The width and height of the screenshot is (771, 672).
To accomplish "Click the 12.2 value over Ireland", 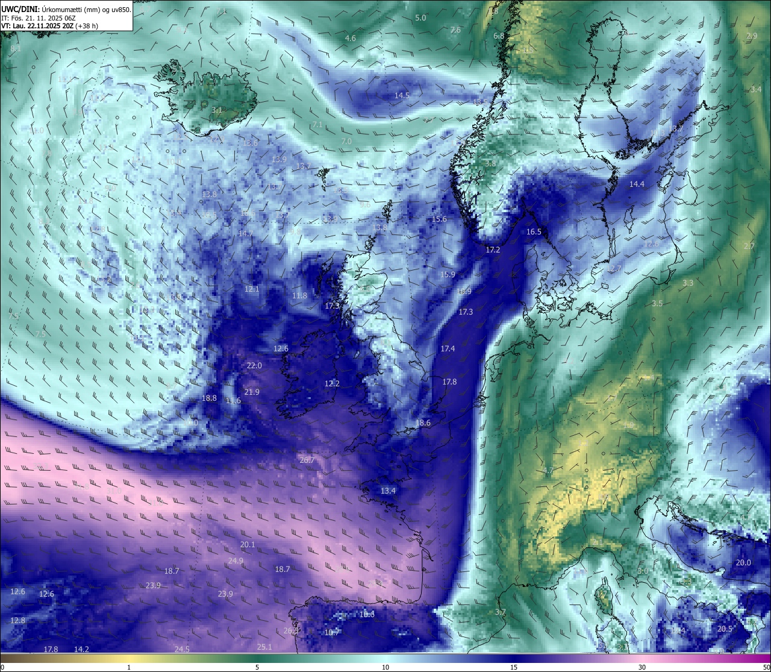I will (332, 384).
